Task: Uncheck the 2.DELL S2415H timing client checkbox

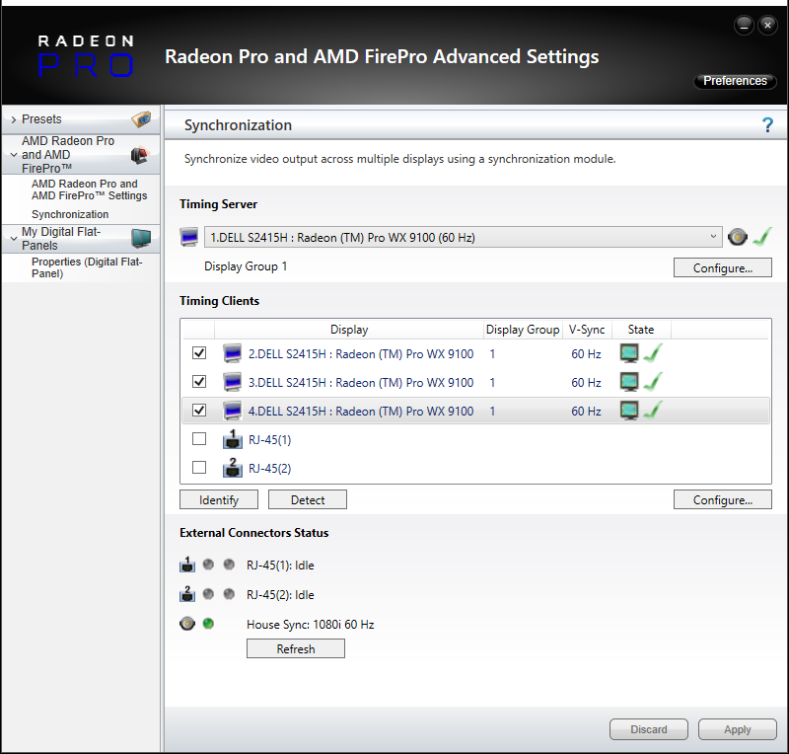Action: pos(199,353)
